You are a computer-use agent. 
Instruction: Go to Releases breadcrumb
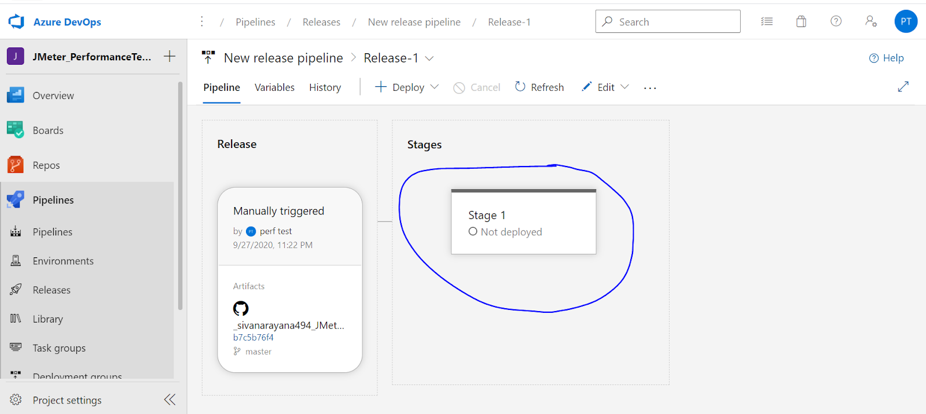(321, 22)
